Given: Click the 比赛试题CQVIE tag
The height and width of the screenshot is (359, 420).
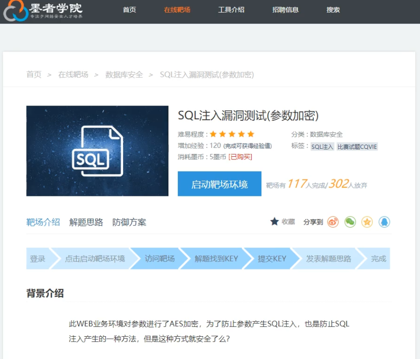Looking at the screenshot, I should coord(357,147).
